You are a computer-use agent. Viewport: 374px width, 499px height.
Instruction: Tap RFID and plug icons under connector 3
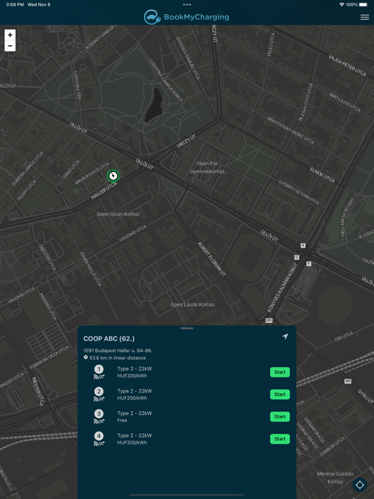[x=99, y=421]
